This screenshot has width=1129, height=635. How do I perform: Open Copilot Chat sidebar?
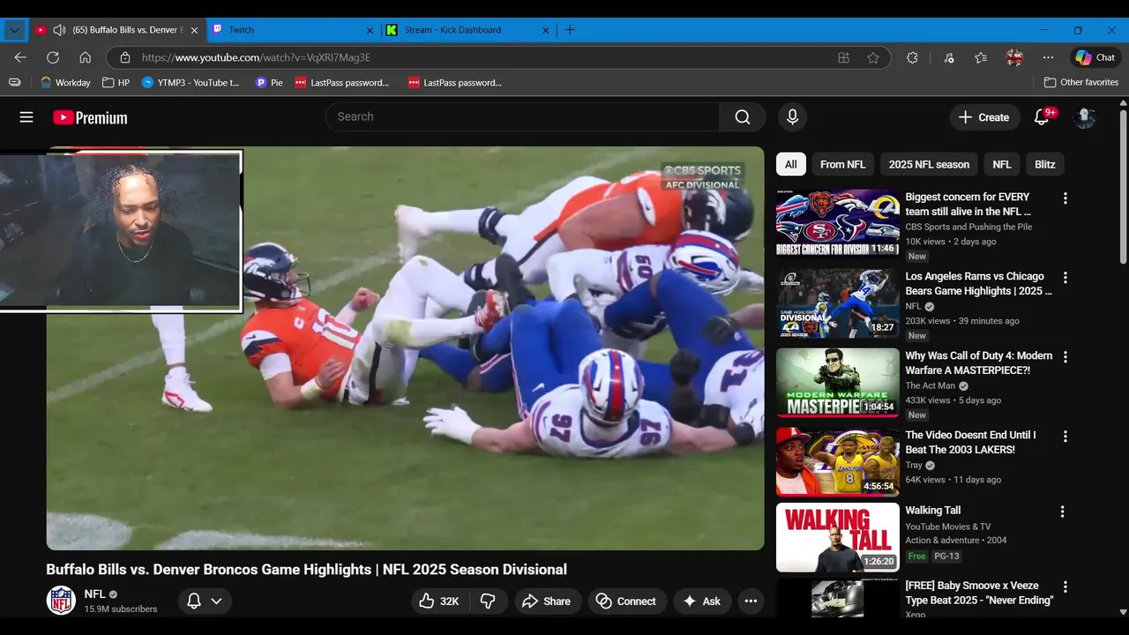[1095, 57]
